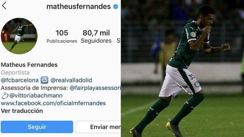Open the @realvalladolid mention

(71, 80)
